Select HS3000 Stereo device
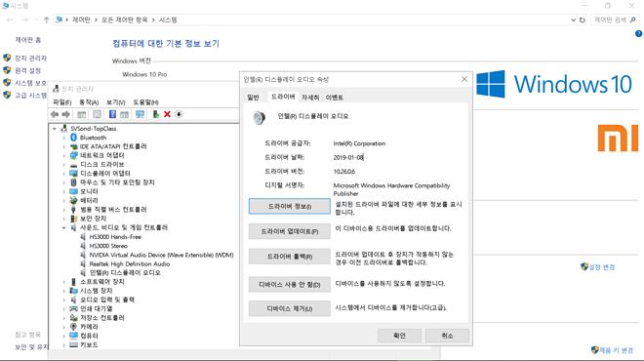Image resolution: width=644 pixels, height=361 pixels. (108, 246)
